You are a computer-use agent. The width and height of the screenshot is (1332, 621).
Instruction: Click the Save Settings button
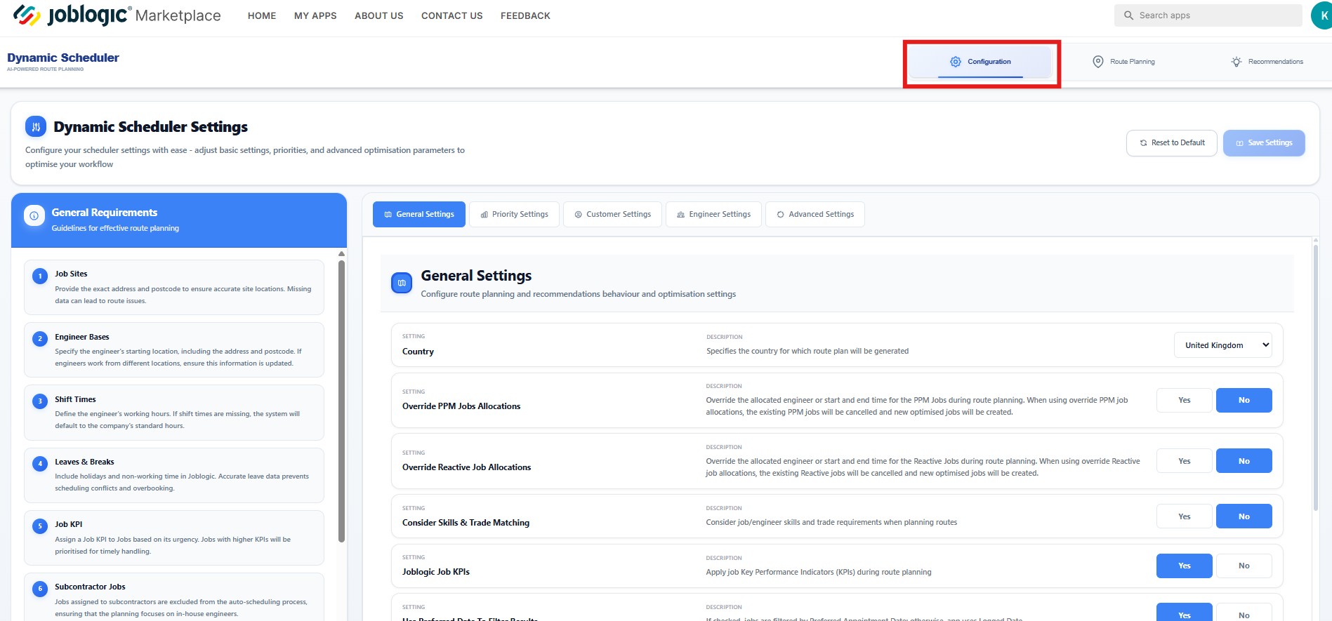tap(1264, 143)
